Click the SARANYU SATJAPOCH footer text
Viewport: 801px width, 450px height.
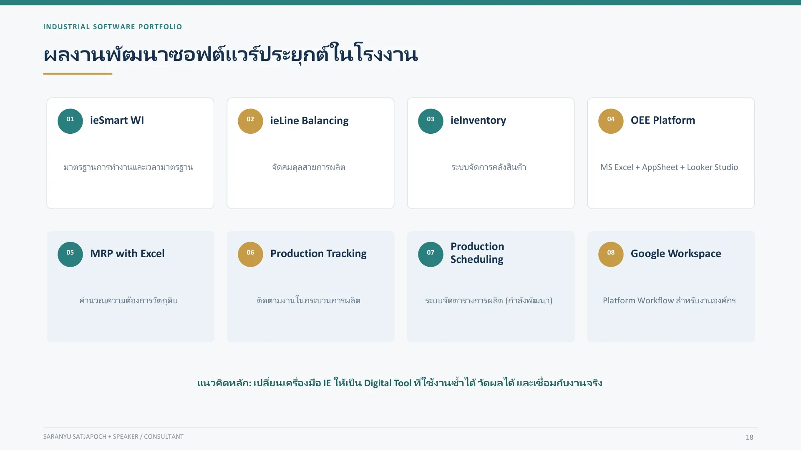point(113,437)
